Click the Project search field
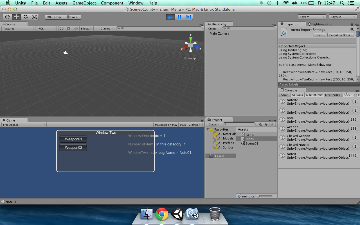Image resolution: width=360 pixels, height=225 pixels. tap(239, 124)
